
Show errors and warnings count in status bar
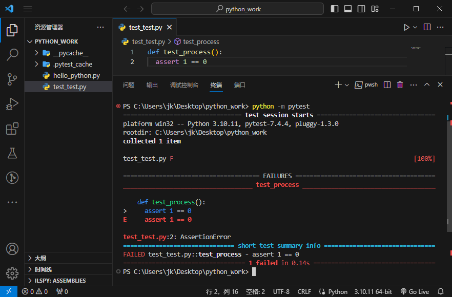35,291
